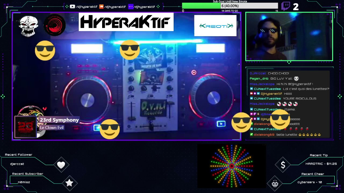Click the star icon beside Recent Subscriber

[69, 183]
